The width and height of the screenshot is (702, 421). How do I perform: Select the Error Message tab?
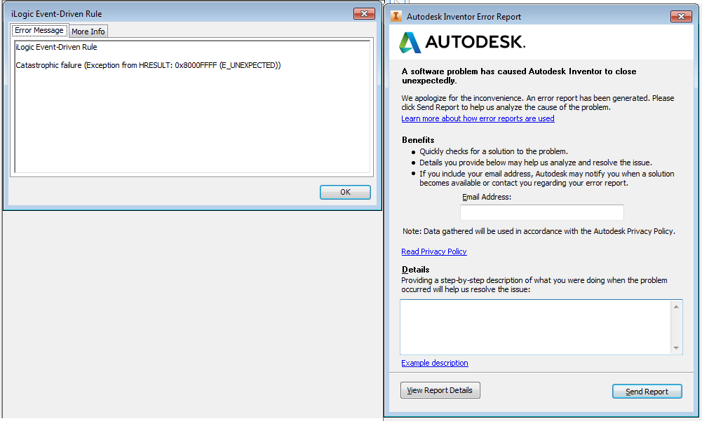point(39,30)
